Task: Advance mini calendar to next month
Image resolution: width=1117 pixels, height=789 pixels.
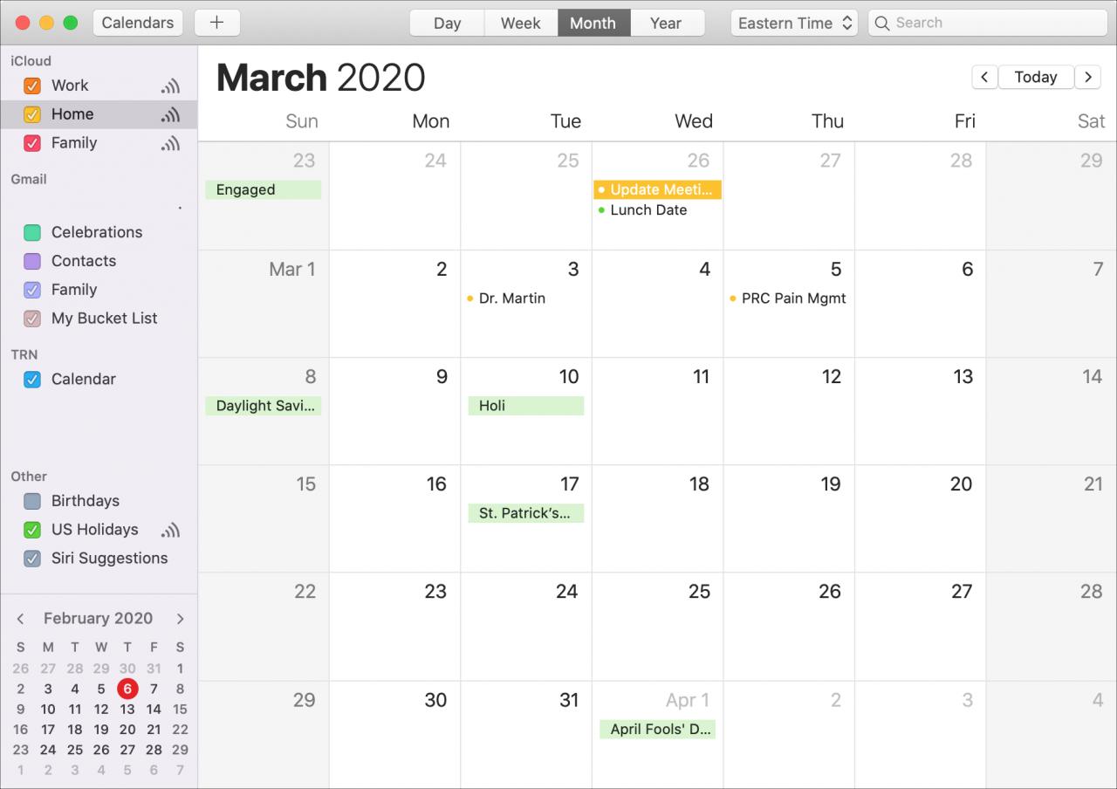Action: click(180, 619)
